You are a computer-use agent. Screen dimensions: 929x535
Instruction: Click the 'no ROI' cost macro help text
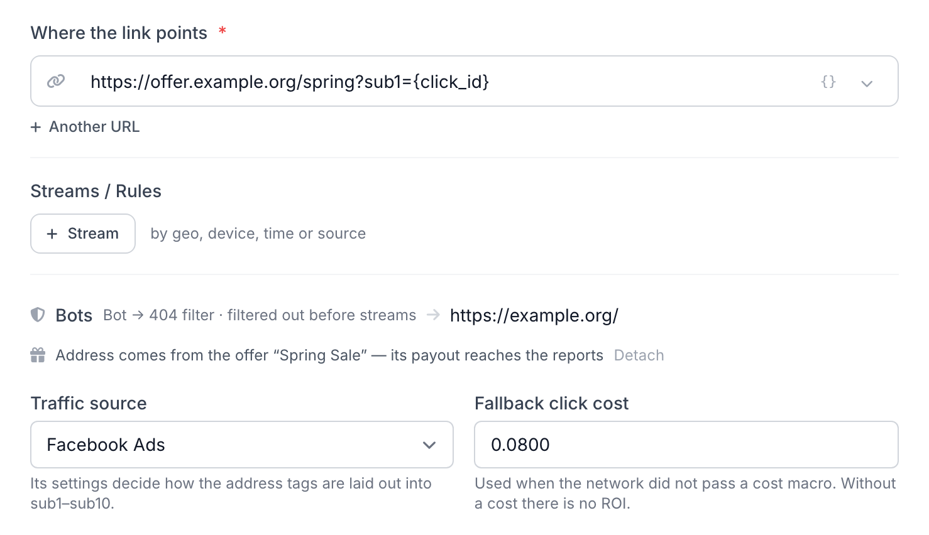pyautogui.click(x=685, y=494)
